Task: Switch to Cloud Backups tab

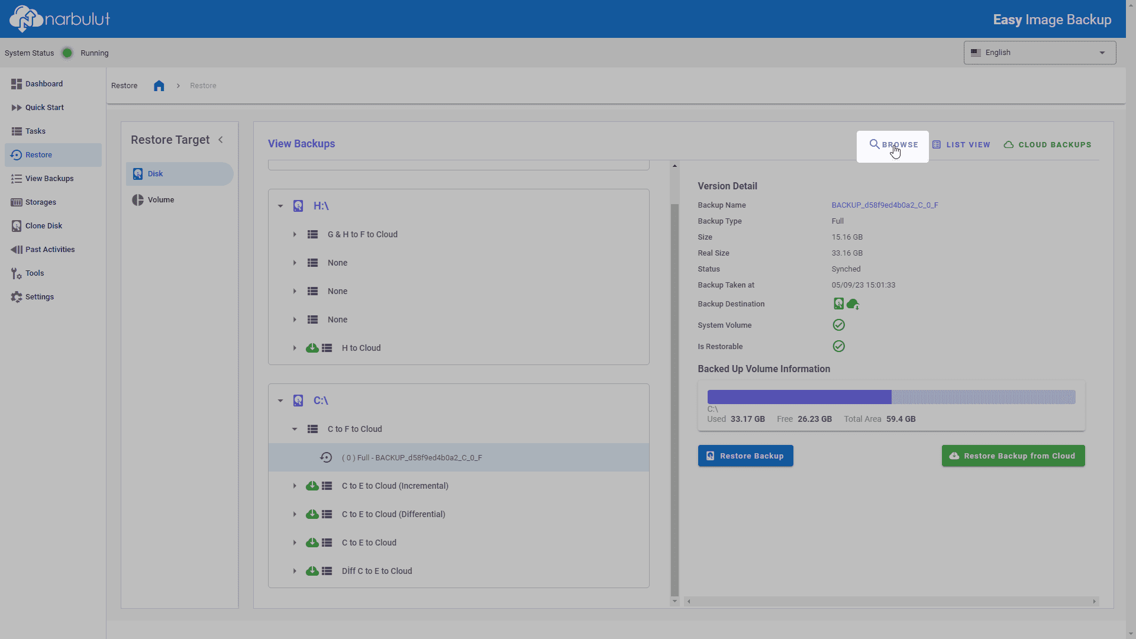Action: click(x=1048, y=145)
